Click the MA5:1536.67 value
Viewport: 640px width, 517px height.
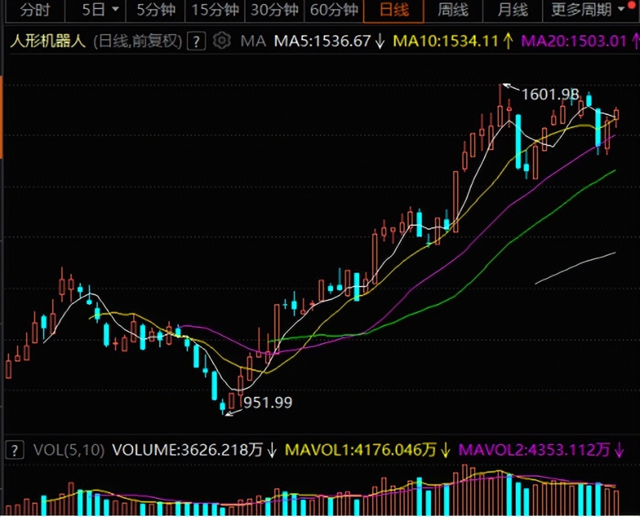click(322, 41)
